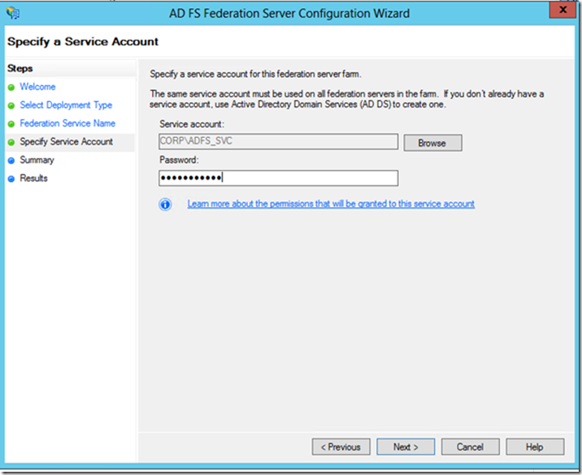
Task: Click the AD FS wizard title bar icon
Action: (x=13, y=13)
